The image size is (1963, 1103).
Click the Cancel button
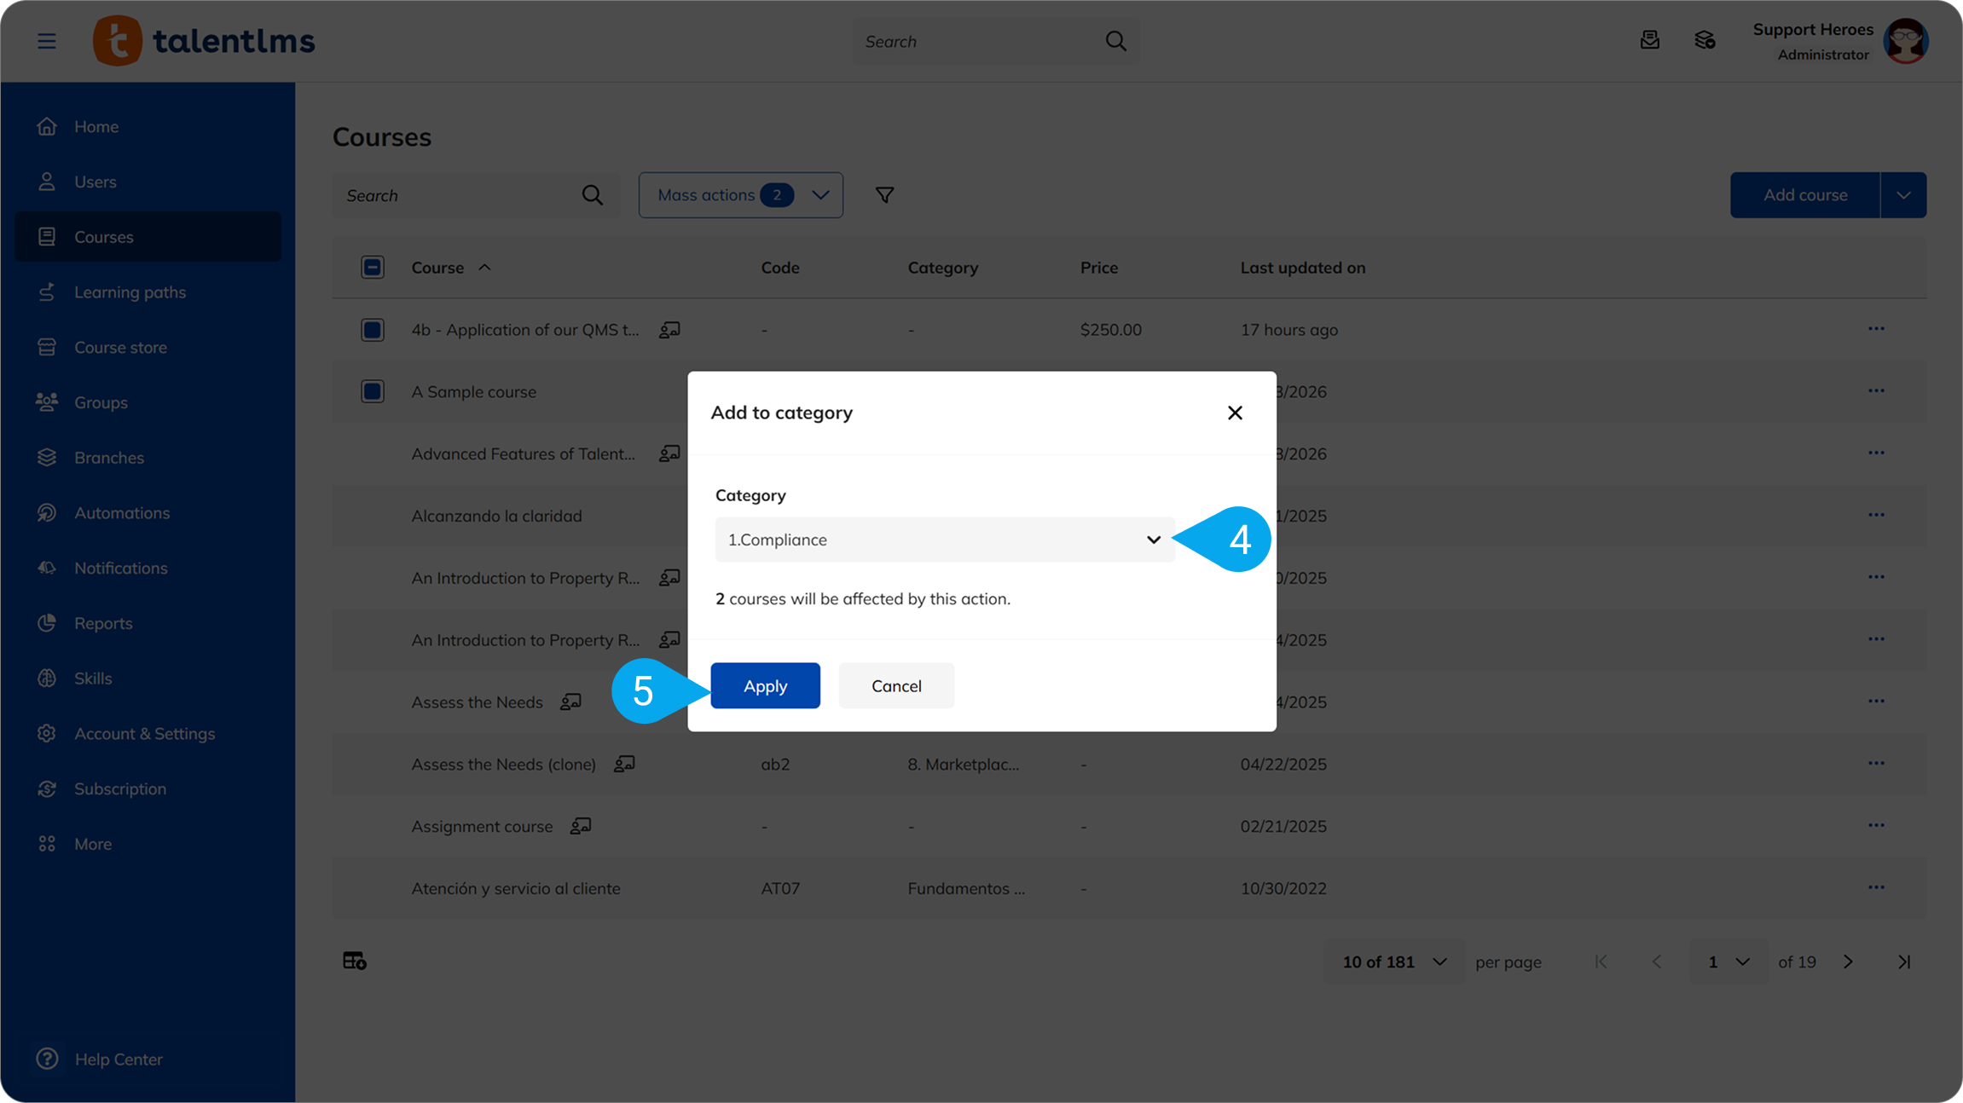pyautogui.click(x=895, y=685)
